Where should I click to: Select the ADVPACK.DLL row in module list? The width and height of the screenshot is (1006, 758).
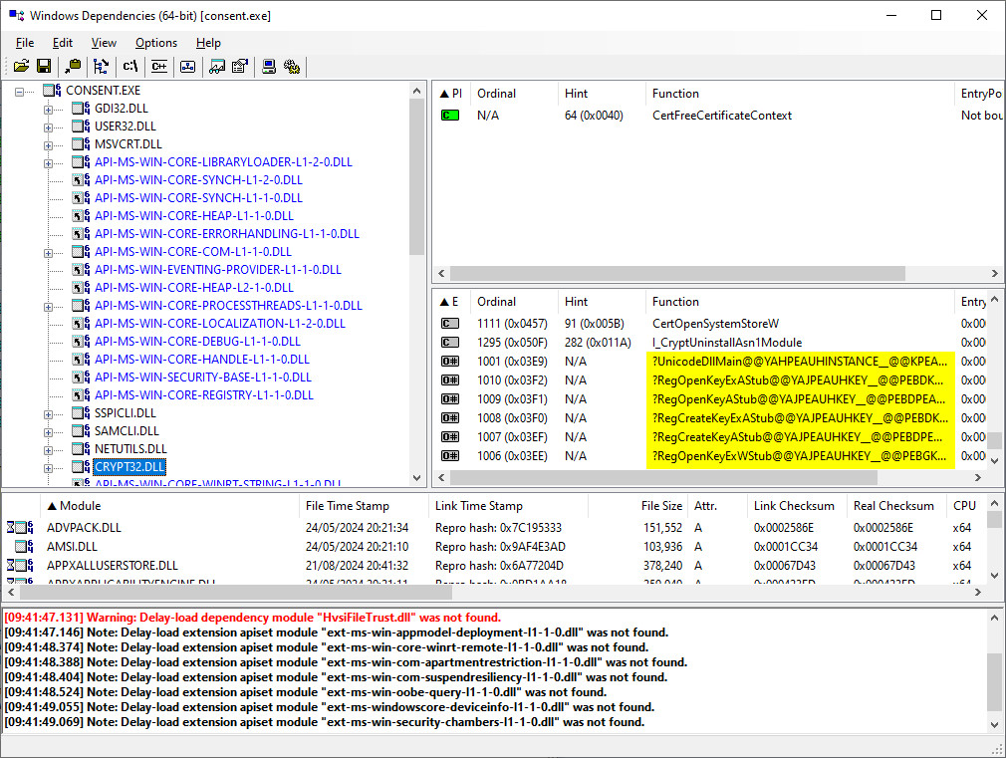click(x=494, y=528)
